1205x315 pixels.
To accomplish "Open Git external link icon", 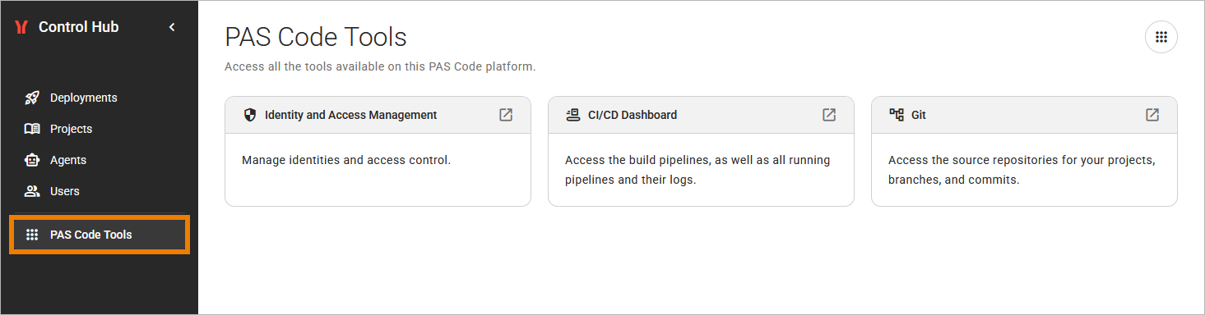I will point(1152,115).
